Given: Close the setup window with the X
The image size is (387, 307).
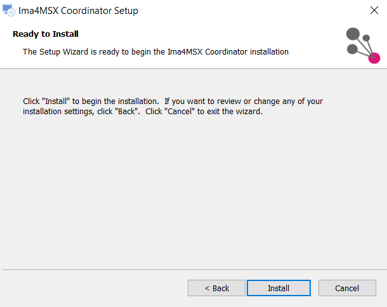Looking at the screenshot, I should coord(374,10).
